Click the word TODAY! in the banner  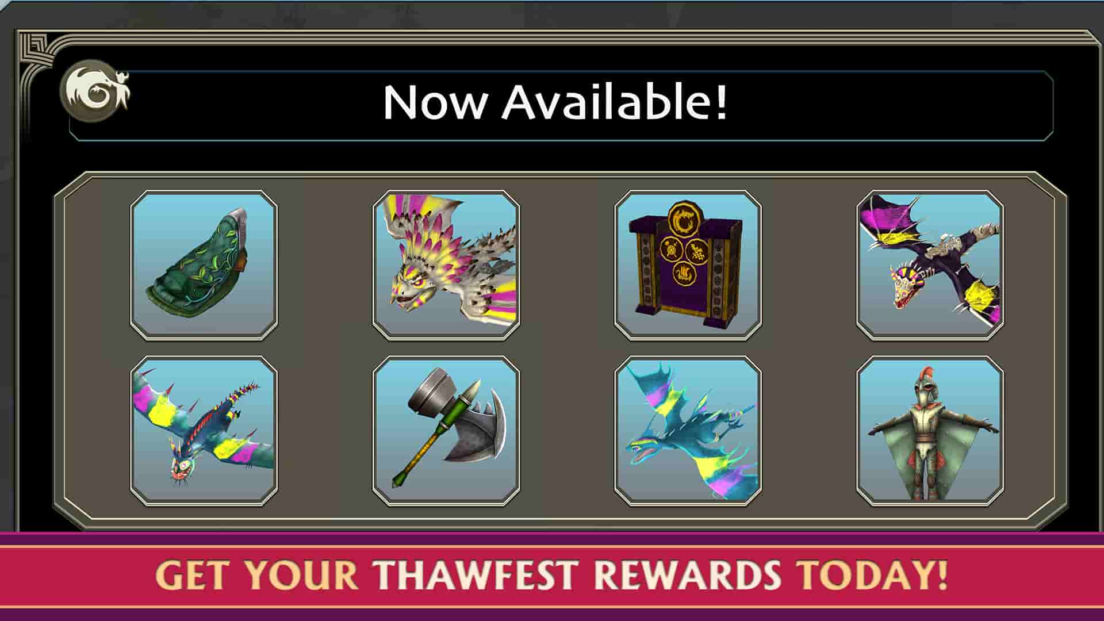[872, 575]
